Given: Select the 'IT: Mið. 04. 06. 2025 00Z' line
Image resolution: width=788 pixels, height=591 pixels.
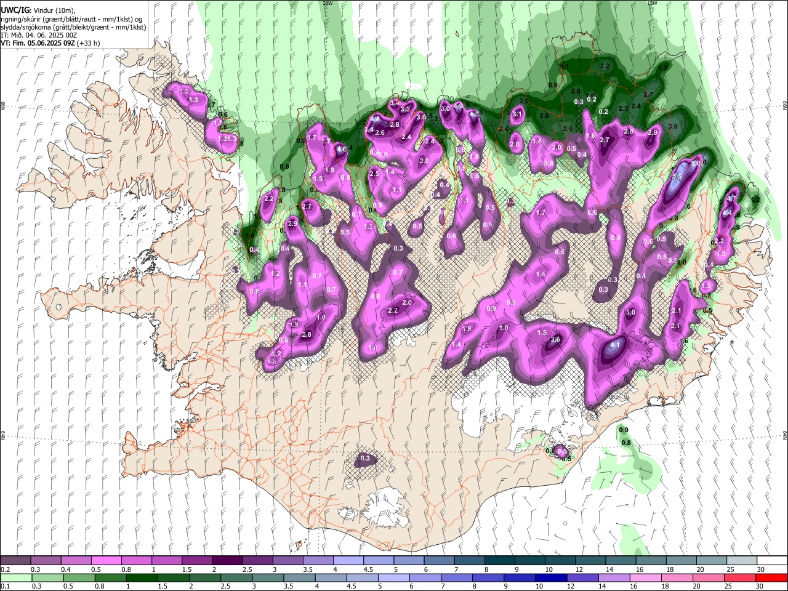Looking at the screenshot, I should coord(39,35).
